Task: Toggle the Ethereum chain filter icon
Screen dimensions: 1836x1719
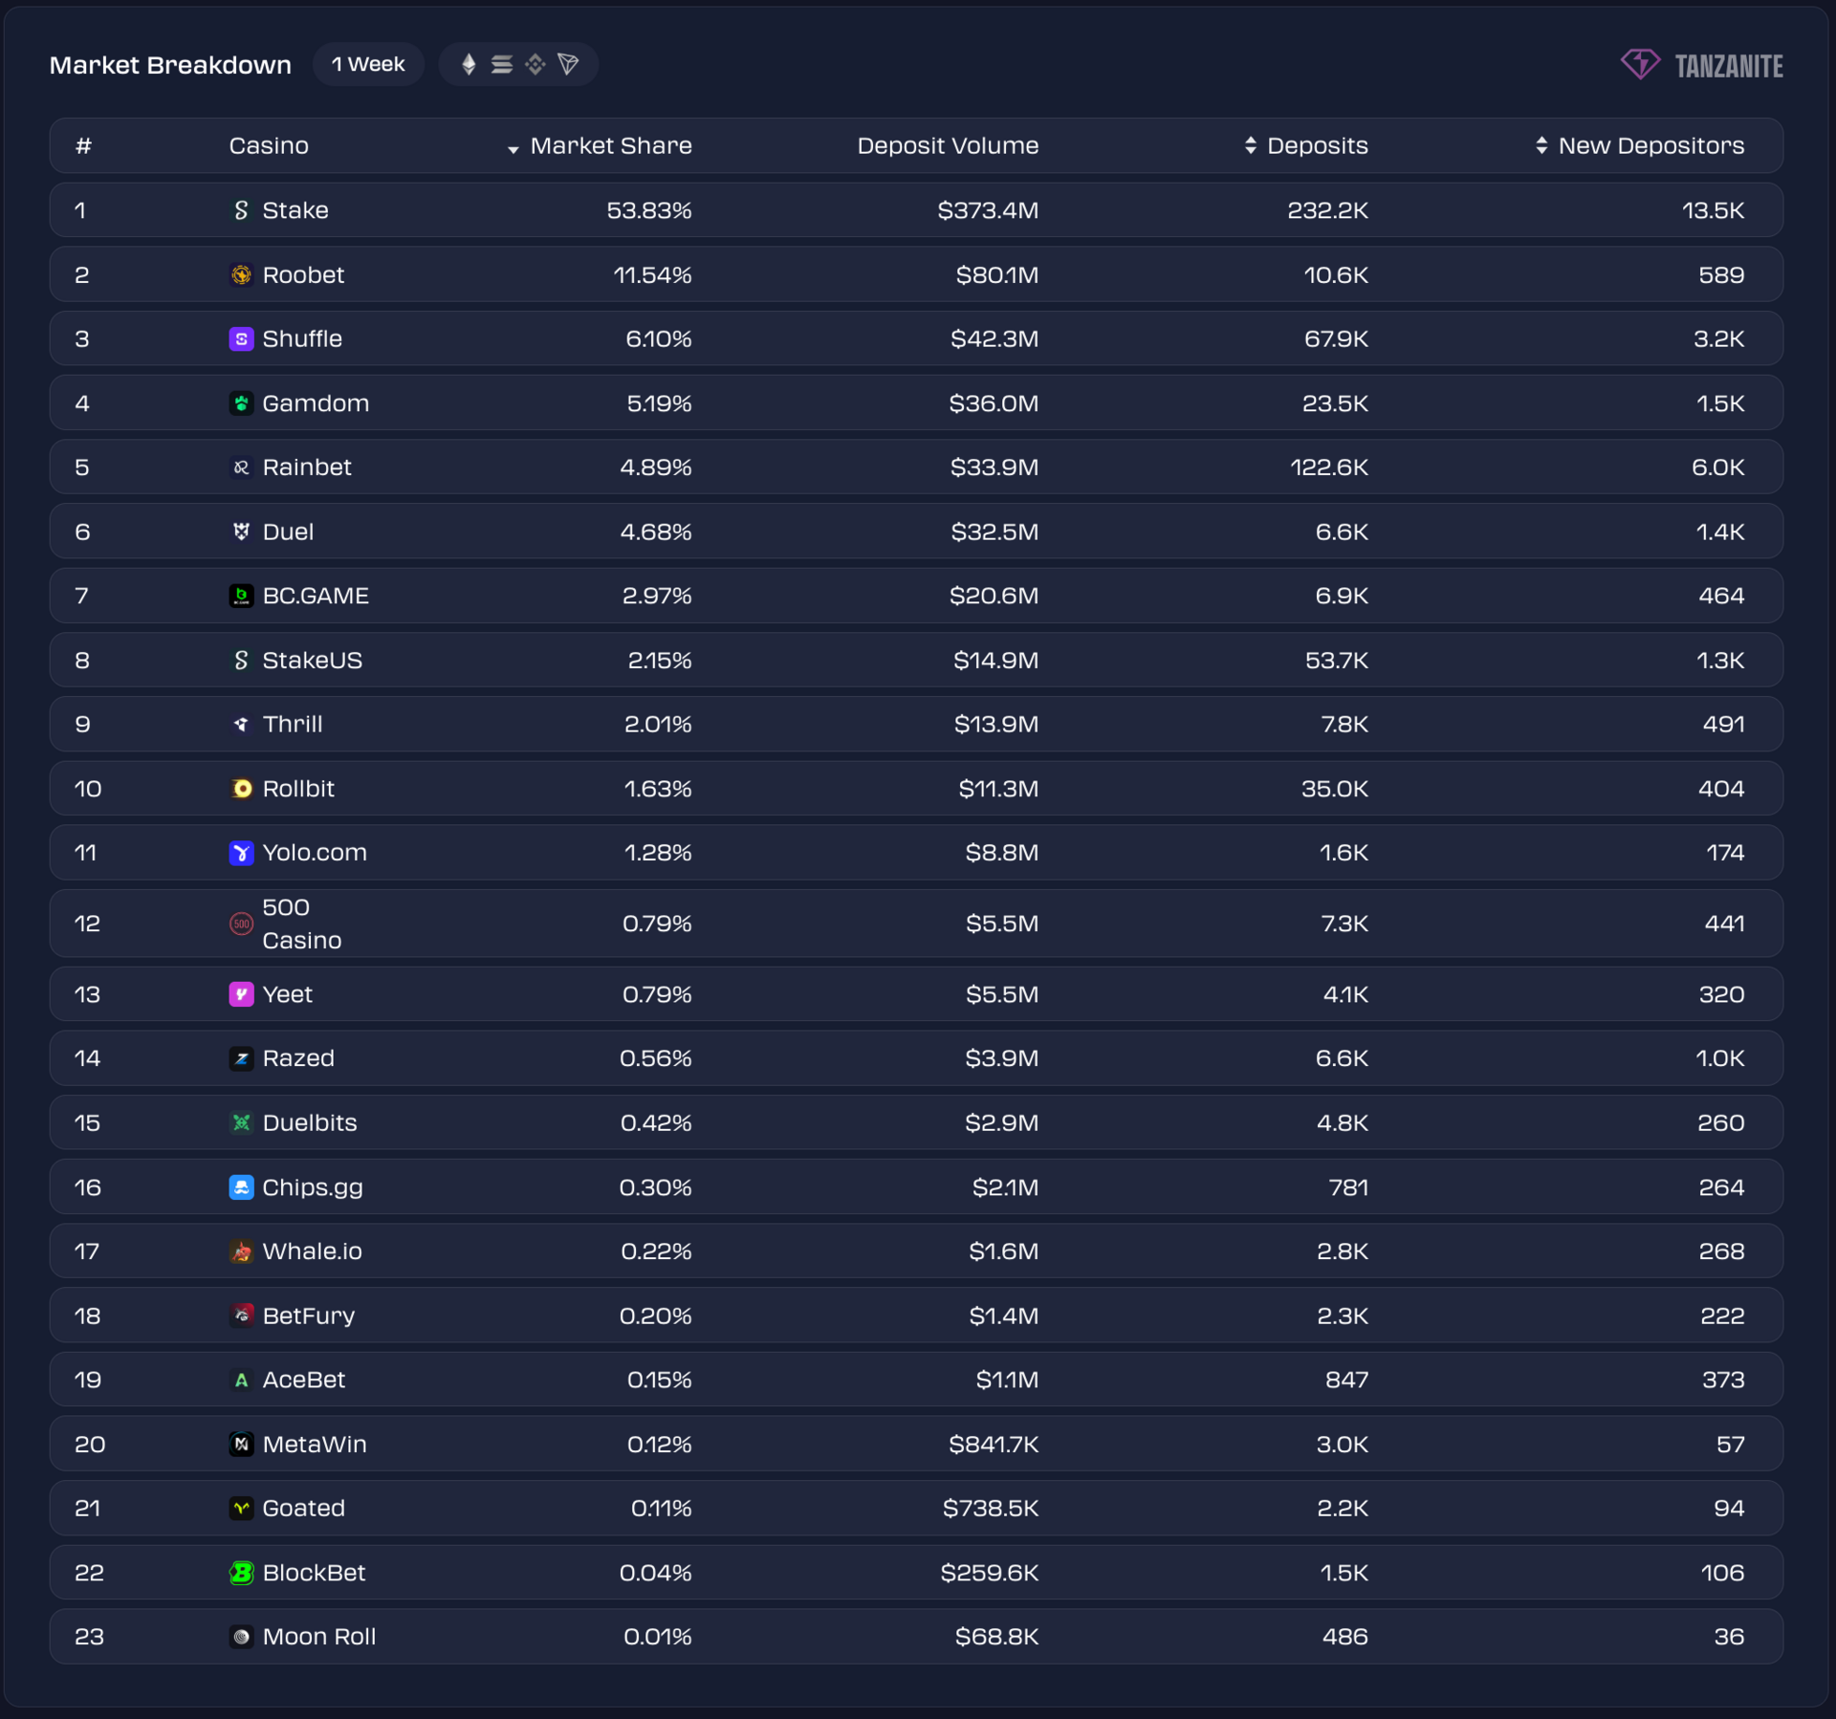Action: point(469,64)
